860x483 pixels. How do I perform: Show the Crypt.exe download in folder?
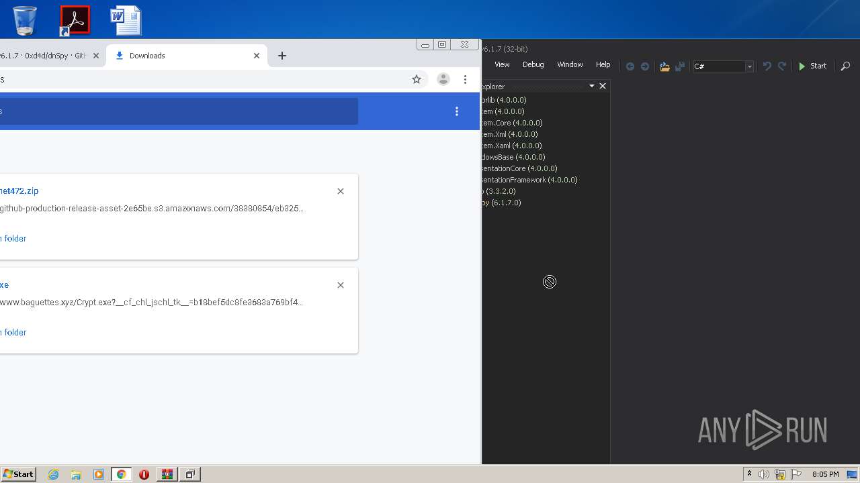13,332
